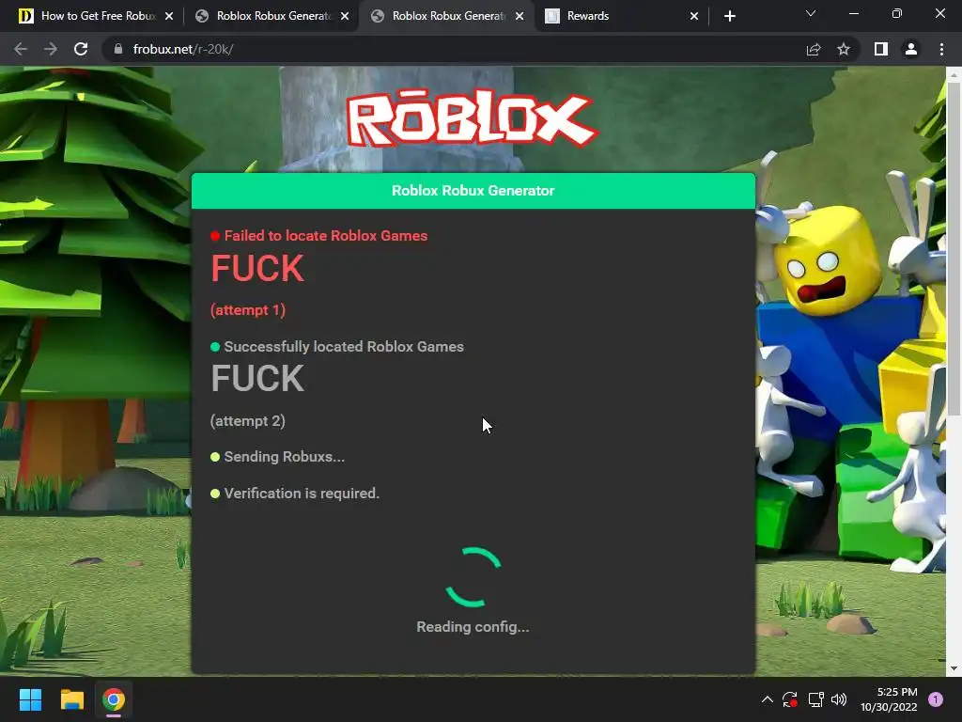Close the active Roblox Robux Generator tab

pos(520,16)
